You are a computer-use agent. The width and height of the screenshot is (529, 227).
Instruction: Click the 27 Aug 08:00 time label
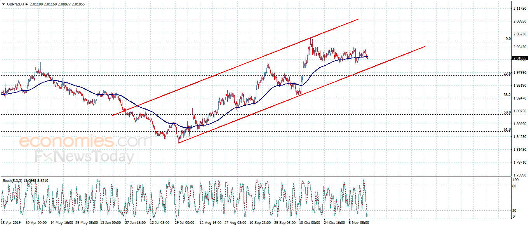(x=236, y=223)
